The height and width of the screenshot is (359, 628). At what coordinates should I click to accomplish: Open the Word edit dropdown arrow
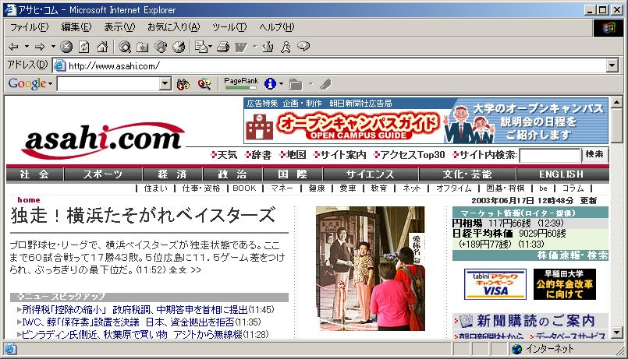coord(255,48)
